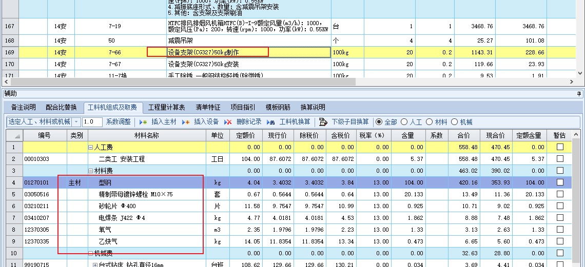Click the 电焊条 J422 Φ4 cell
Image resolution: width=585 pixels, height=267 pixels.
pos(147,218)
